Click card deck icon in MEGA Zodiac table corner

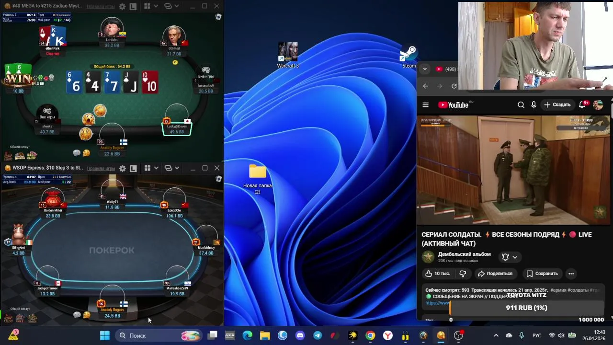[218, 17]
